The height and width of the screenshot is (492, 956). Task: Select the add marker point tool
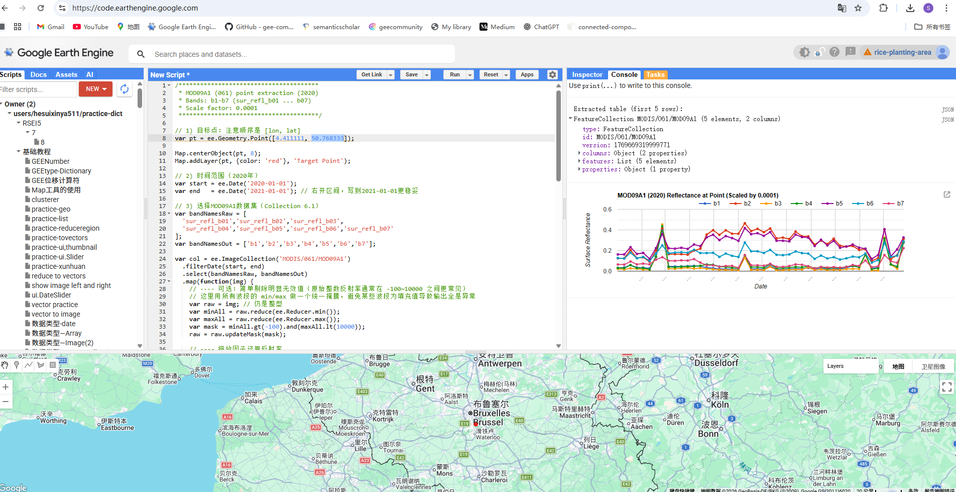pyautogui.click(x=17, y=365)
